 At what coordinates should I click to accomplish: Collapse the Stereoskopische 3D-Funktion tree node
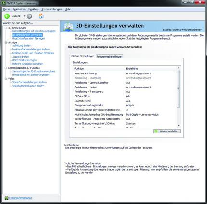[6, 68]
